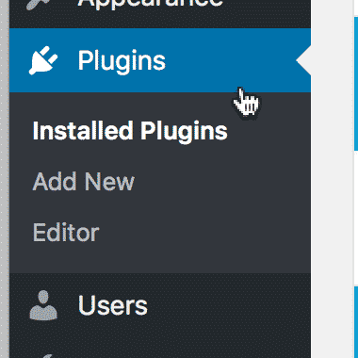Click the Users person silhouette icon
The image size is (358, 358).
pos(43,305)
